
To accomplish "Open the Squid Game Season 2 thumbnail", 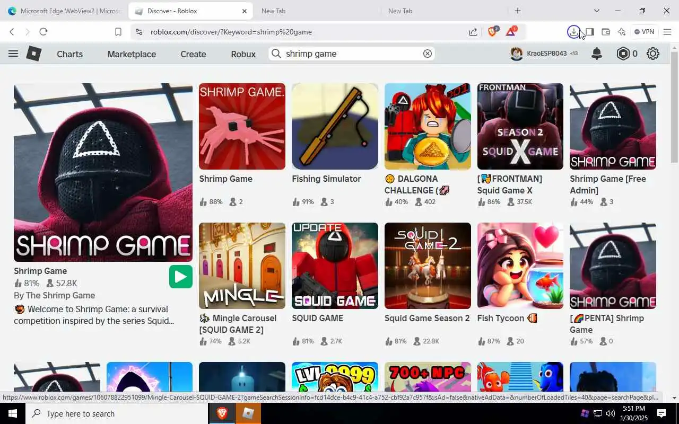I will [428, 266].
